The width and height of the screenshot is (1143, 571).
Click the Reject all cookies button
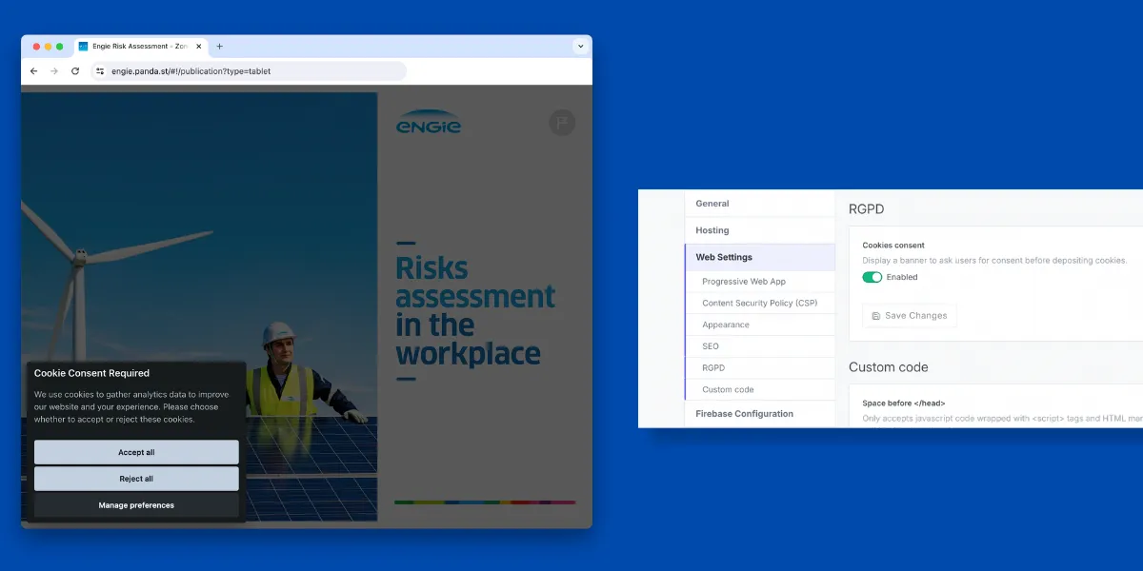pyautogui.click(x=136, y=479)
